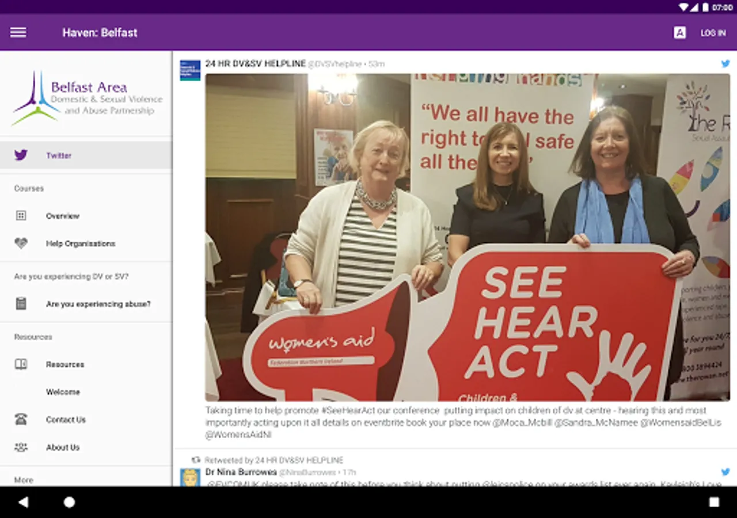Open Contact Us
This screenshot has height=518, width=737.
pyautogui.click(x=86, y=420)
